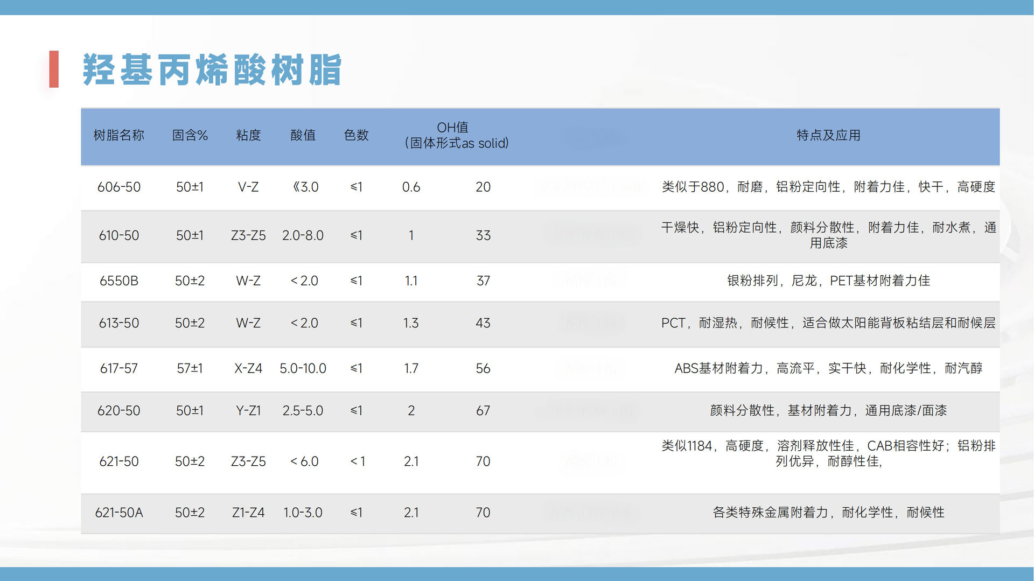The height and width of the screenshot is (581, 1034).
Task: Click the X-Z4 viscosity cell
Action: click(x=248, y=368)
